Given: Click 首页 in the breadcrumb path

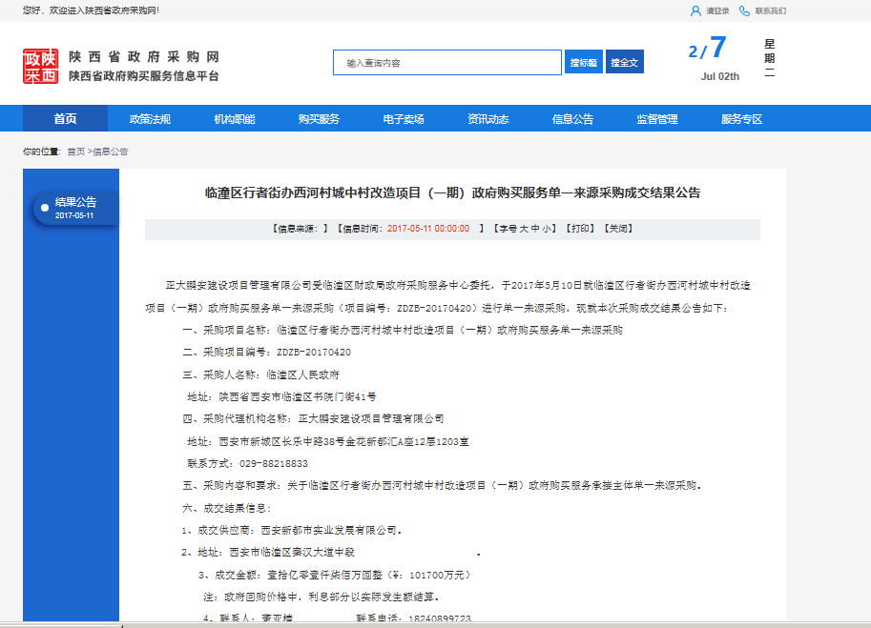Looking at the screenshot, I should 75,152.
